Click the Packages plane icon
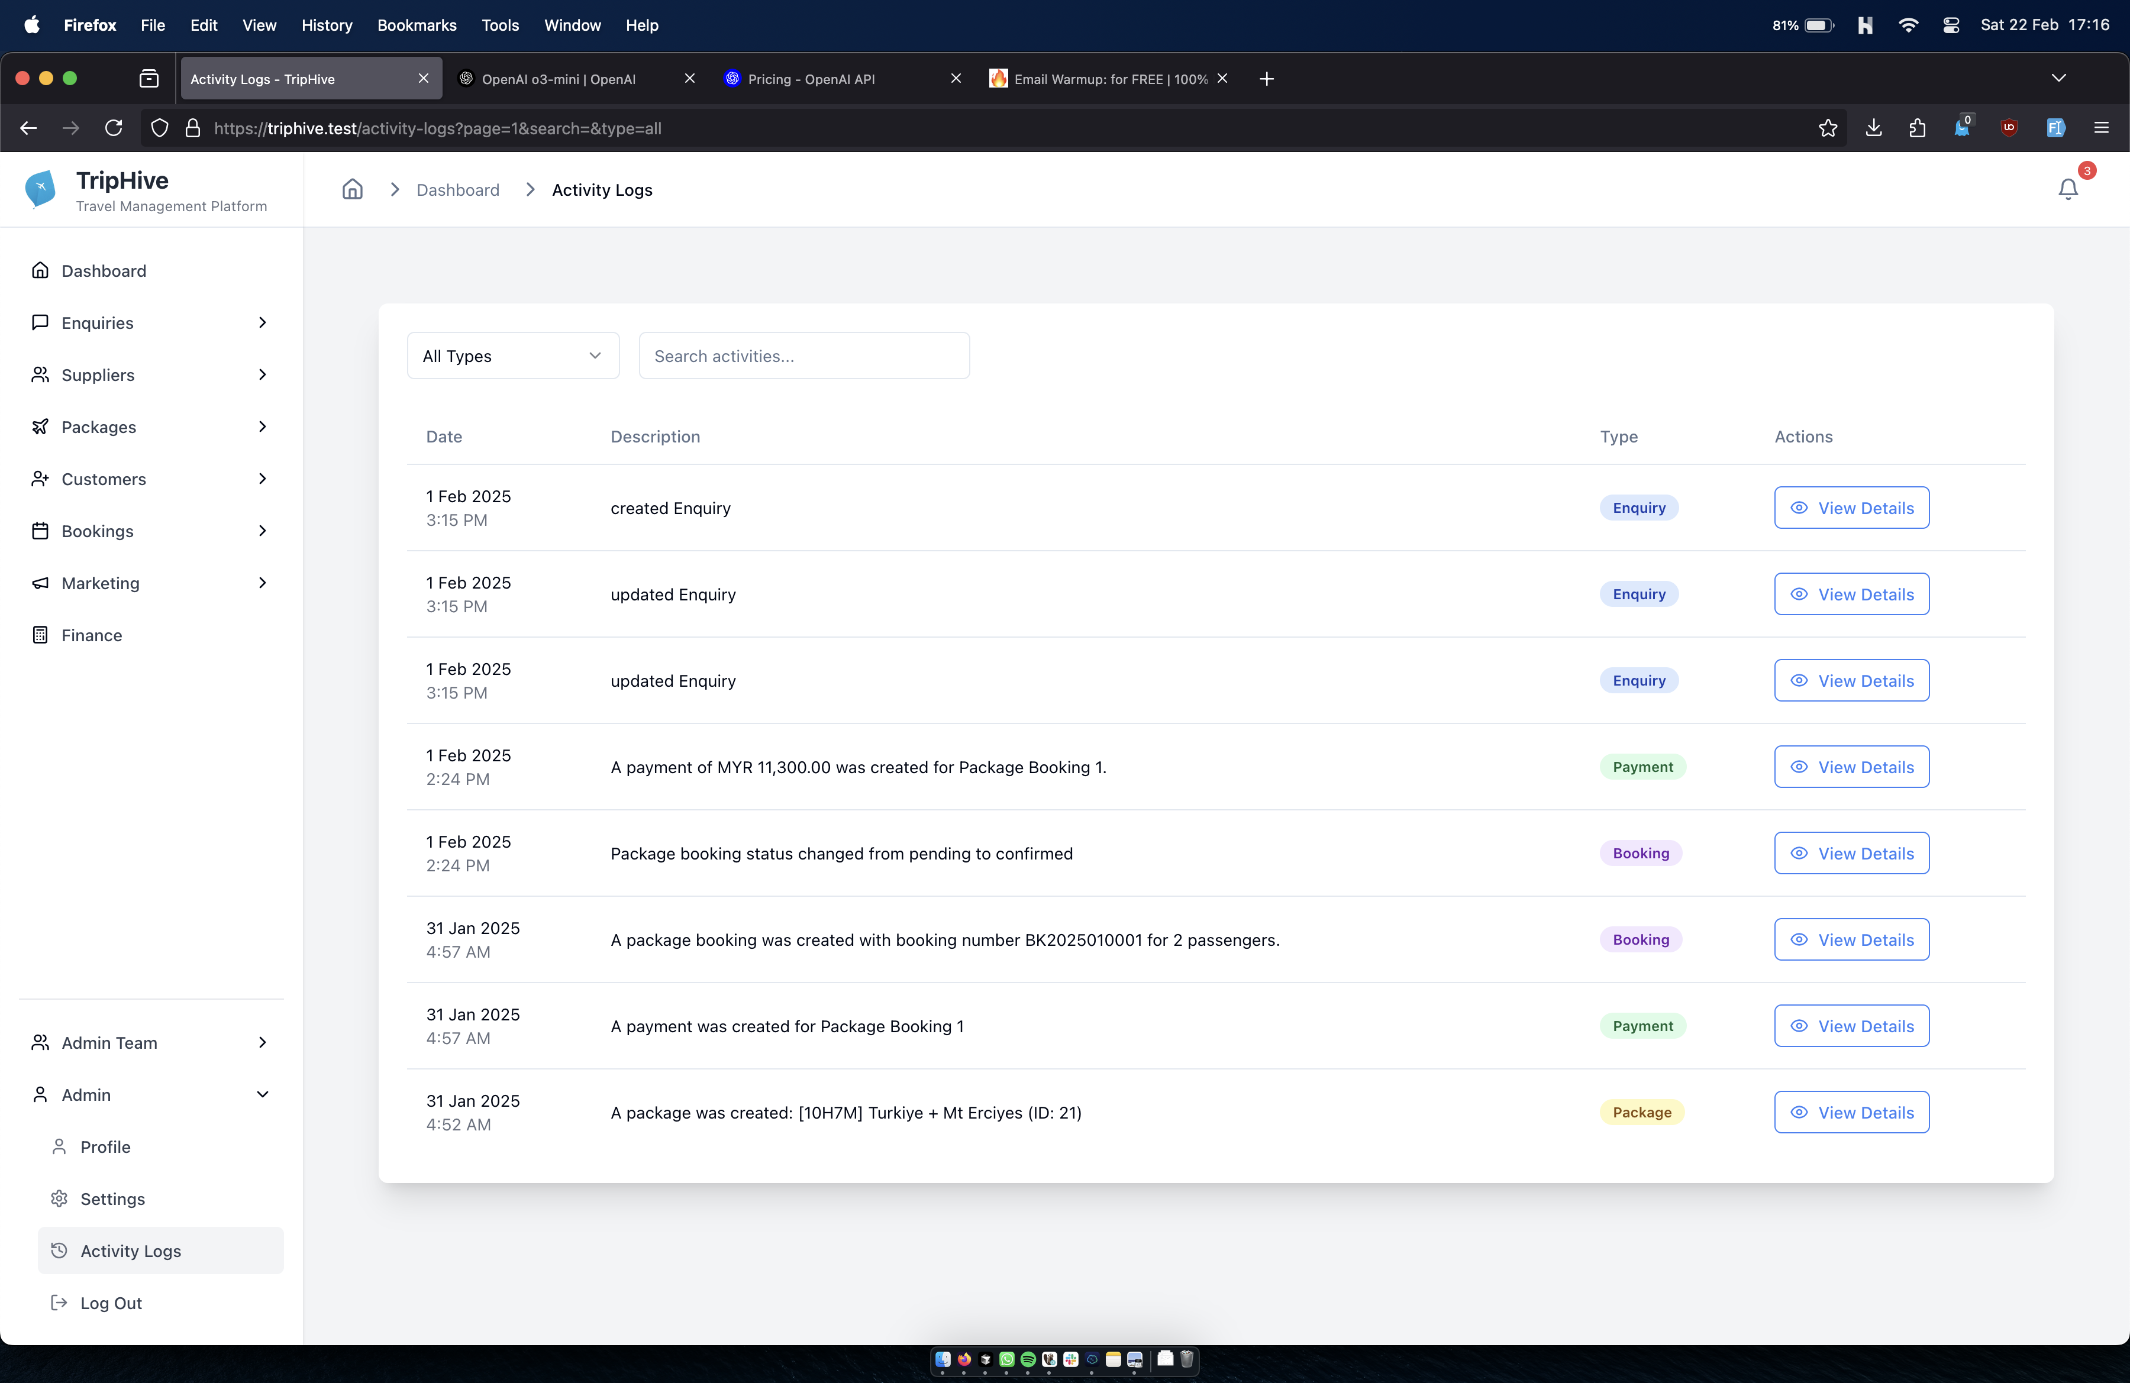Image resolution: width=2130 pixels, height=1383 pixels. click(x=40, y=426)
